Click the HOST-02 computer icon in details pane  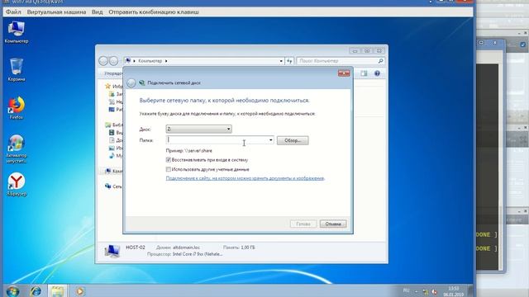pos(112,251)
